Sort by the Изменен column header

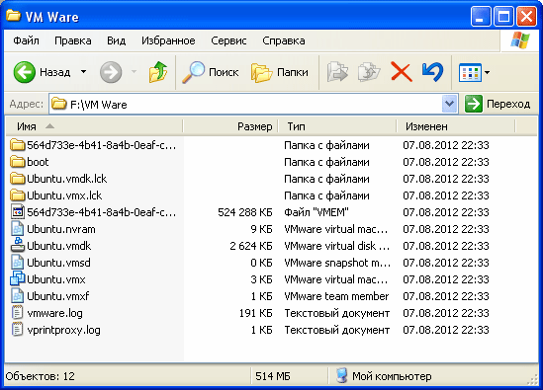pos(456,126)
